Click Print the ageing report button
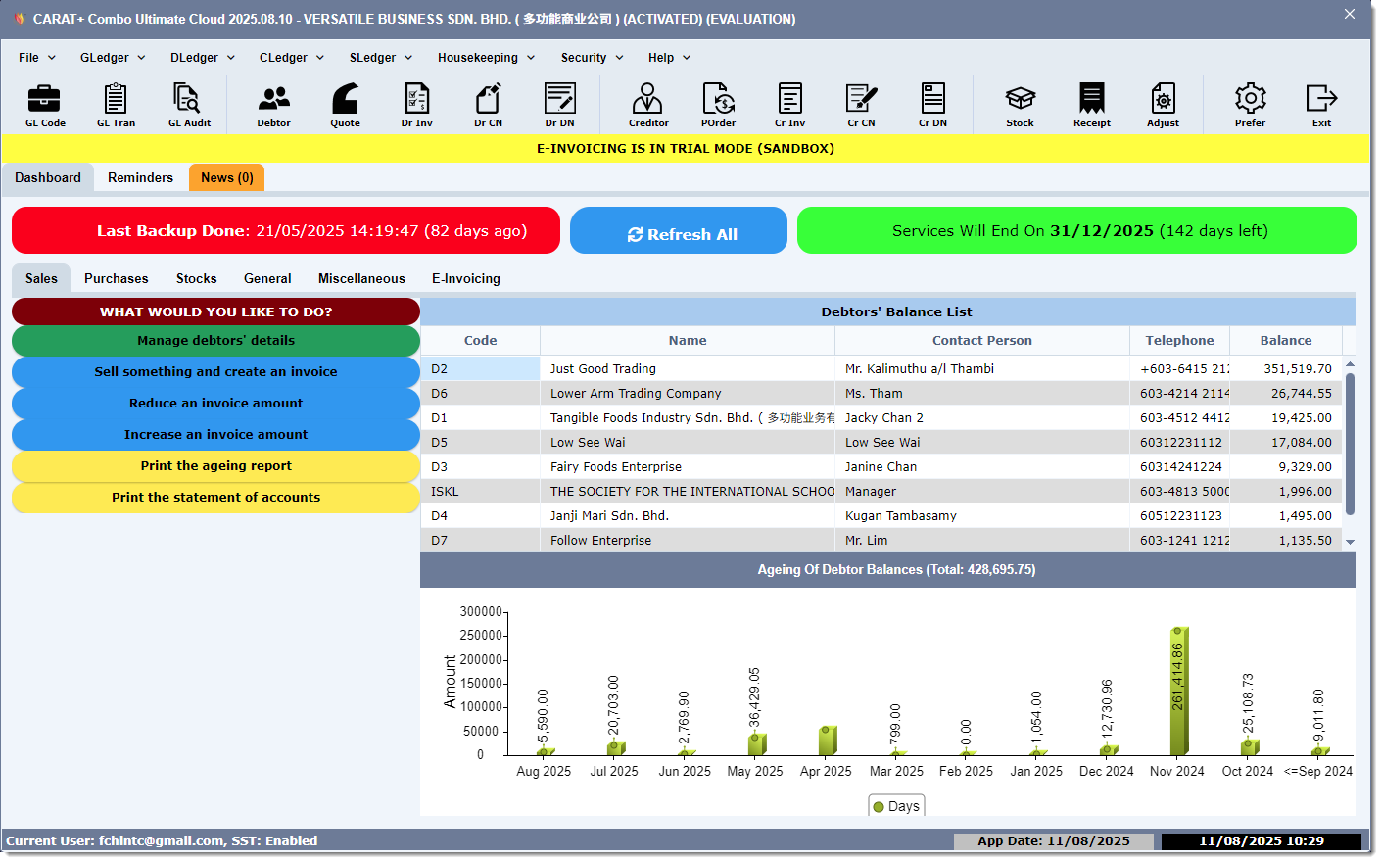The height and width of the screenshot is (862, 1381). [x=215, y=466]
